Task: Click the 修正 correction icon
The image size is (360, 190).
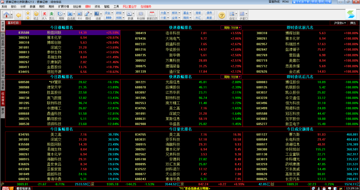Action: click(x=36, y=15)
